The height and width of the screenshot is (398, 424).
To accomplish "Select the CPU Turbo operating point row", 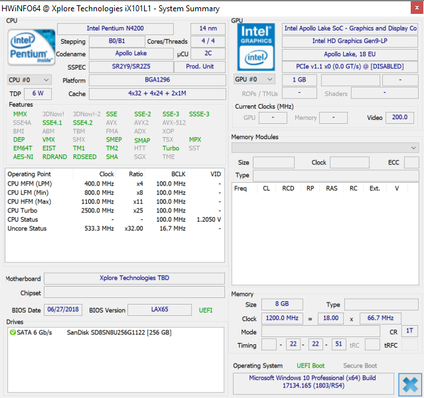I will 113,211.
